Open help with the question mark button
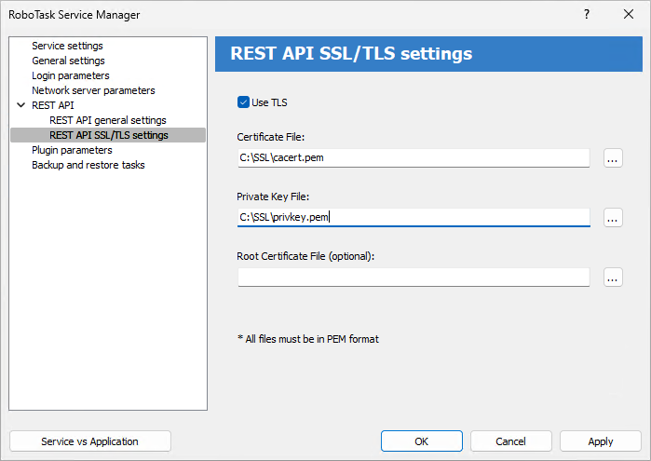The image size is (651, 461). pyautogui.click(x=586, y=15)
